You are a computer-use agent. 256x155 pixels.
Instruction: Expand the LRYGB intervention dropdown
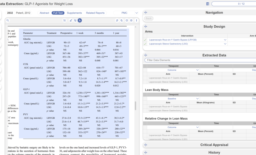pyautogui.click(x=225, y=40)
